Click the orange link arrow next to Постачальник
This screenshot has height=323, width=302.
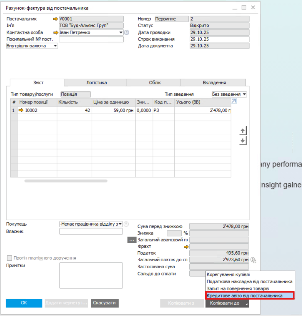point(55,19)
